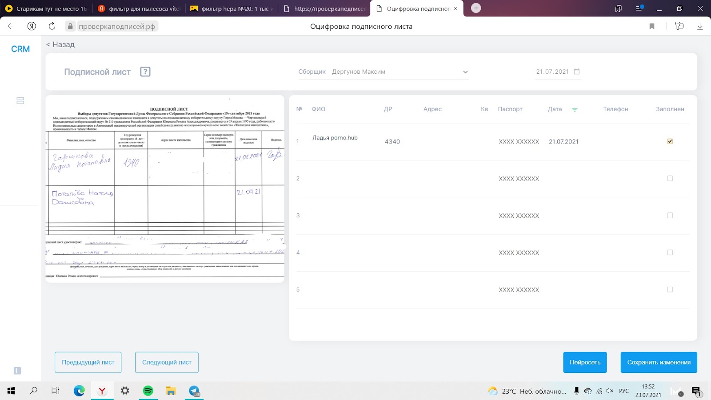This screenshot has width=711, height=400.
Task: Click the address bar with проверкаподписей.рф
Action: [117, 26]
